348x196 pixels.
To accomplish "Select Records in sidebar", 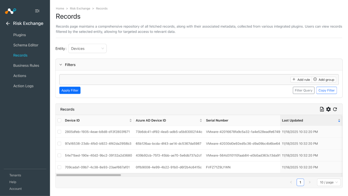I will point(20,55).
